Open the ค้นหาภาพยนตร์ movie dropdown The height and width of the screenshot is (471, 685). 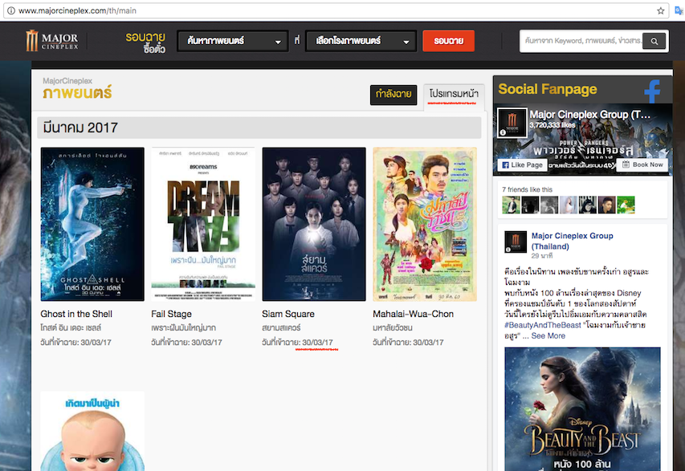pyautogui.click(x=232, y=41)
